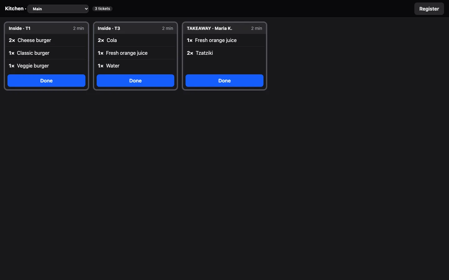Image resolution: width=449 pixels, height=280 pixels.
Task: Click the 2 min timer on T1
Action: click(79, 28)
